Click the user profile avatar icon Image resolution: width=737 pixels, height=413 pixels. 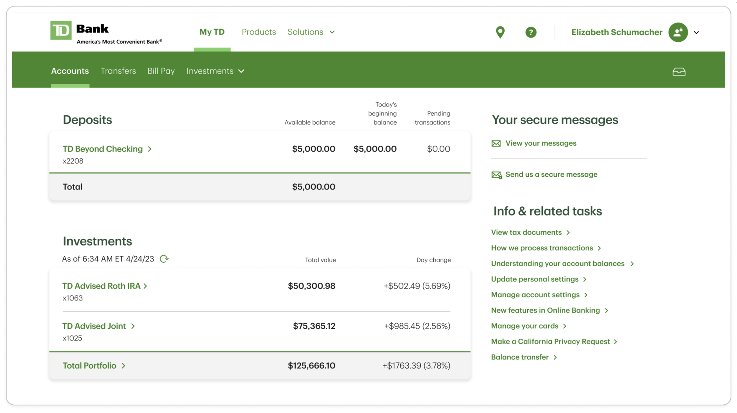[x=678, y=32]
